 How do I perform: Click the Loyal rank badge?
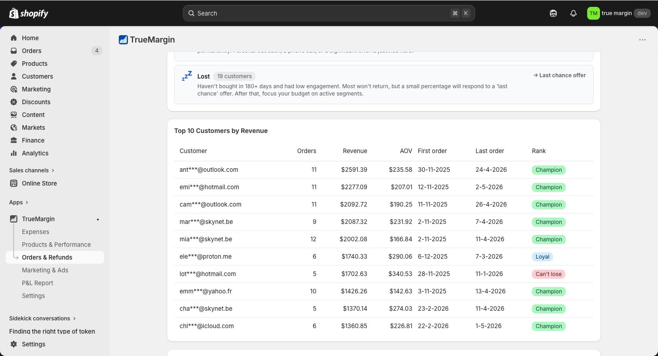point(542,257)
